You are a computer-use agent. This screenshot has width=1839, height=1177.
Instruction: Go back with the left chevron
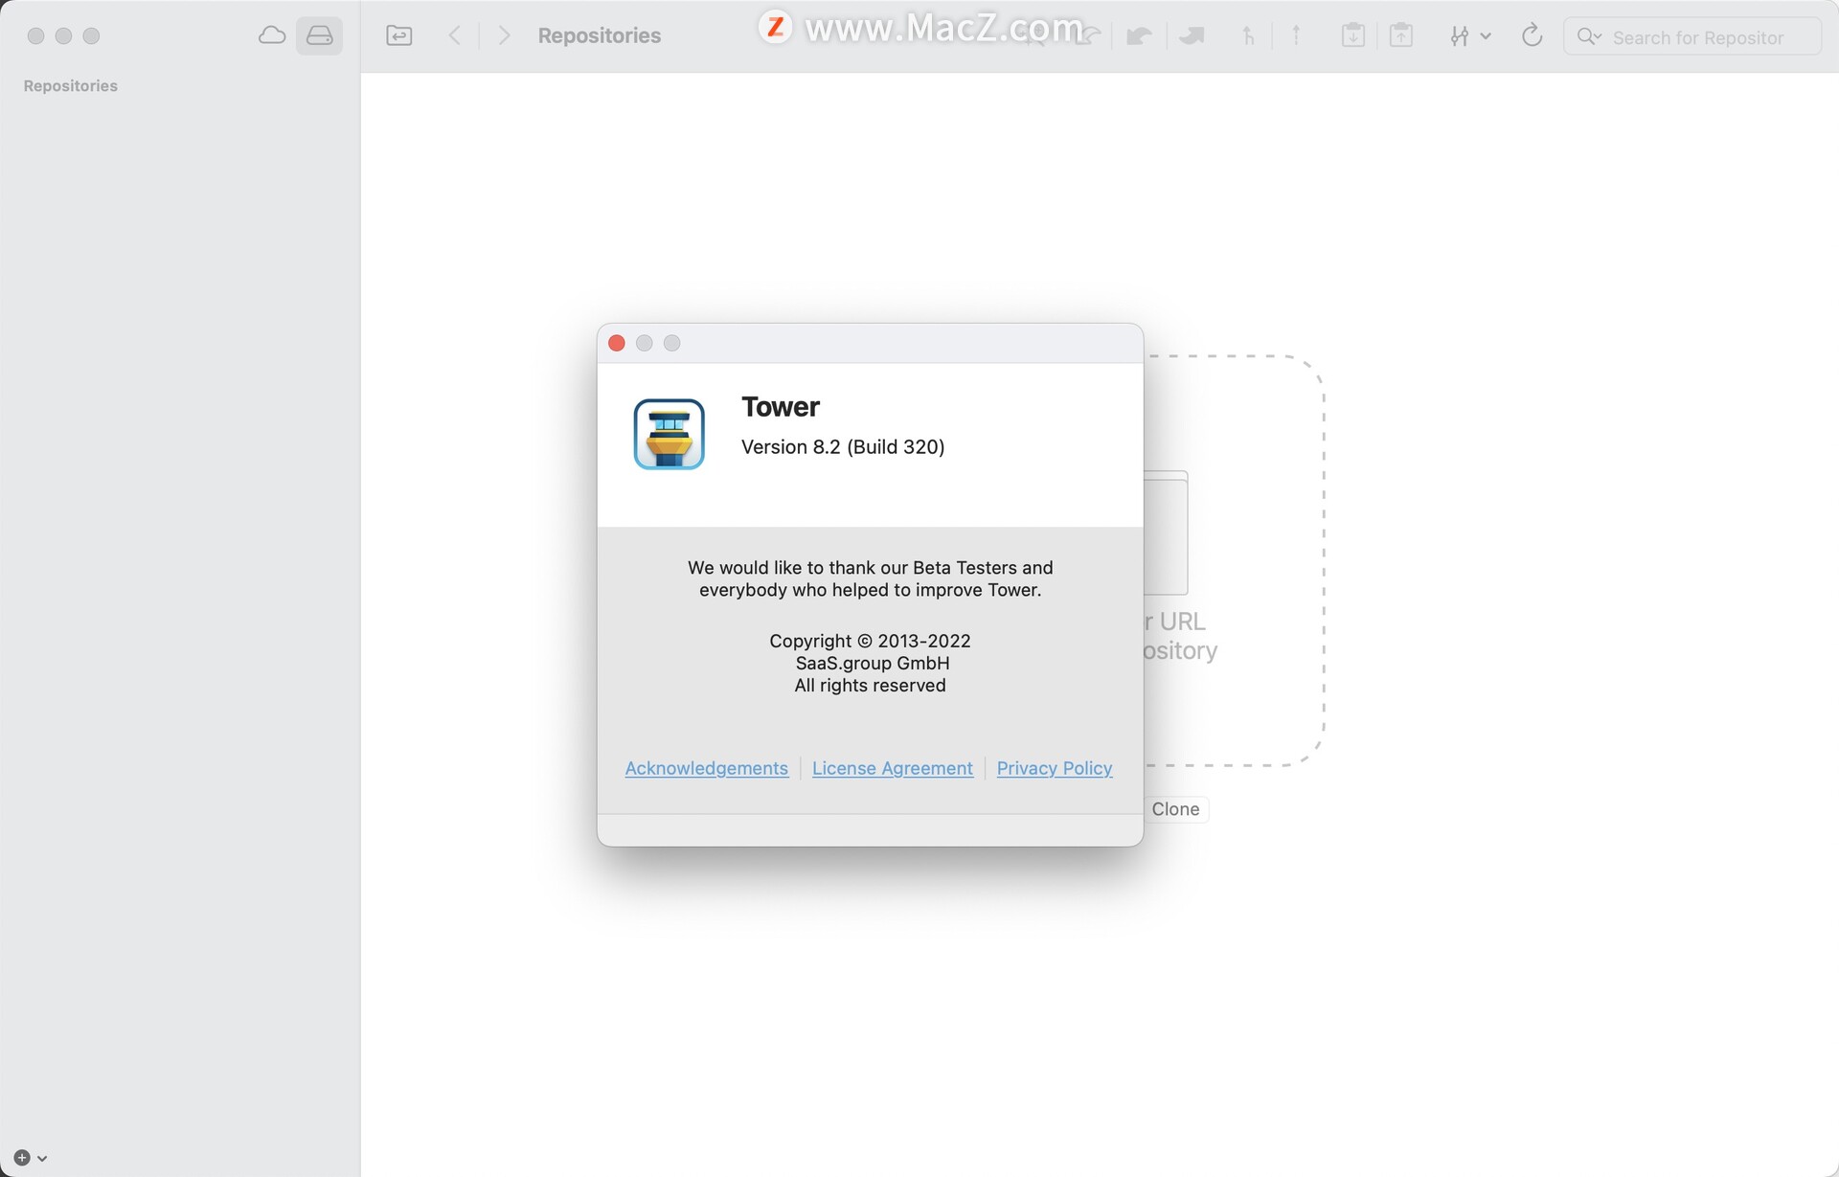(x=455, y=35)
